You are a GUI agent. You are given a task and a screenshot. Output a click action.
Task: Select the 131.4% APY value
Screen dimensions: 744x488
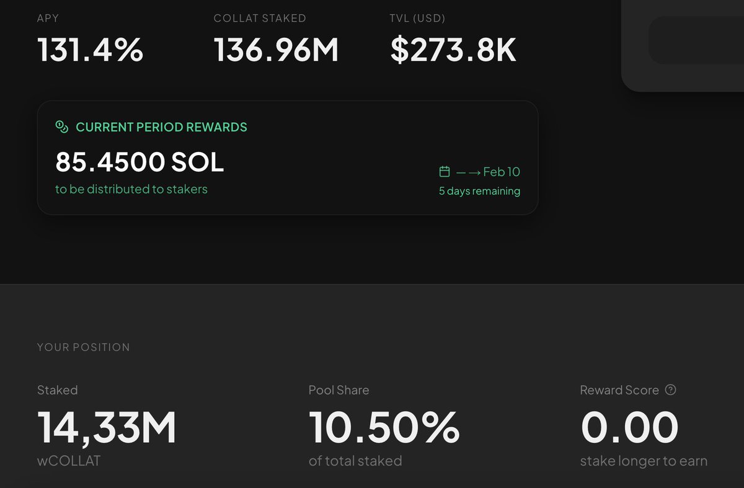point(91,50)
